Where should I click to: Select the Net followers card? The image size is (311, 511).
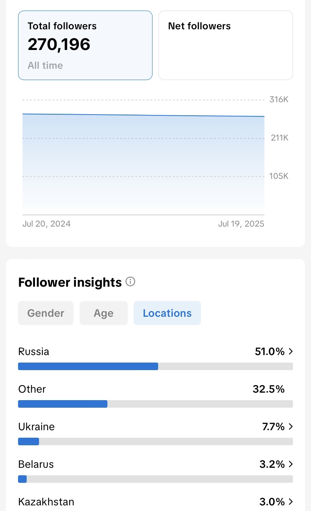[225, 45]
